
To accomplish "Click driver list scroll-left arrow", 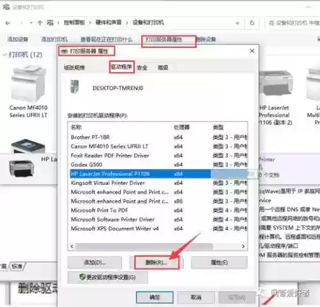I will [x=72, y=246].
